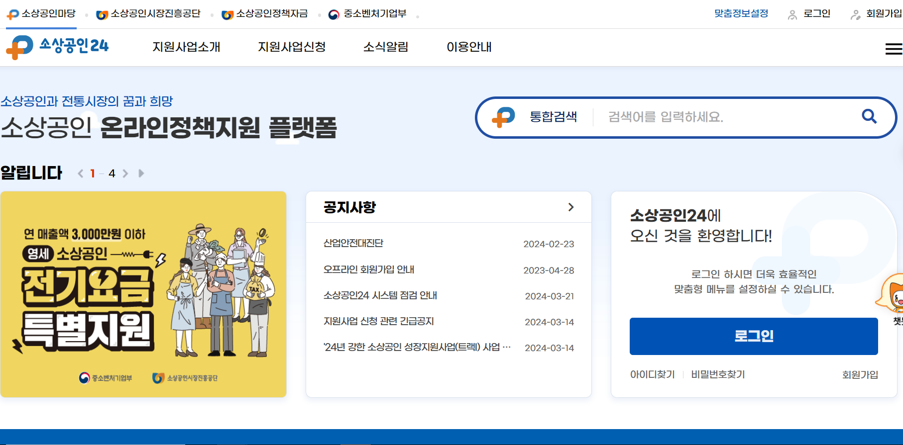Image resolution: width=903 pixels, height=445 pixels.
Task: Expand the 공지사항 more arrow
Action: coord(571,207)
